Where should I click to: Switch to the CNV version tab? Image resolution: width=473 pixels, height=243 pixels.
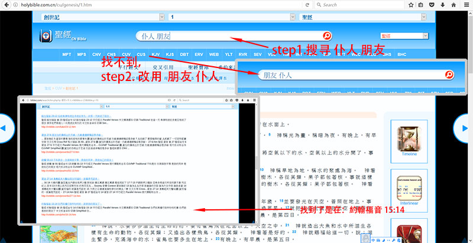pos(96,54)
